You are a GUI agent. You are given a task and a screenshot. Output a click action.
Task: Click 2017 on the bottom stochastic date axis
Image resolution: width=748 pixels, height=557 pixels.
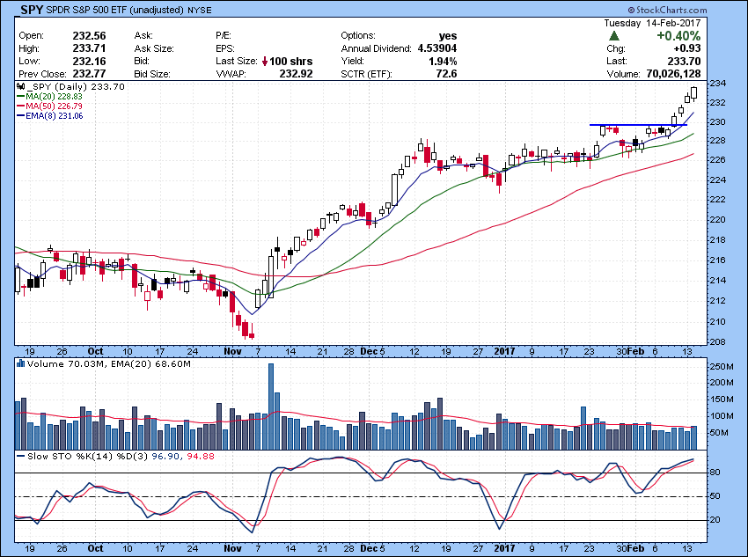505,548
